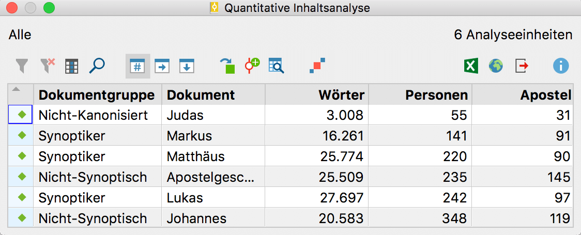The width and height of the screenshot is (581, 235).
Task: Click the green diamond in Apostelgesc… row
Action: click(x=22, y=177)
